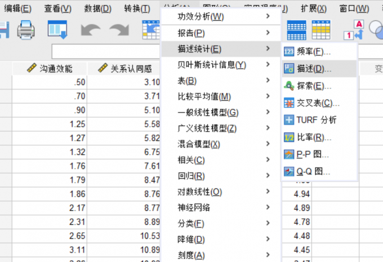Expand the 广义线性模型(Z) submenu arrow
Viewport: 383px width, 262px height.
click(x=268, y=128)
